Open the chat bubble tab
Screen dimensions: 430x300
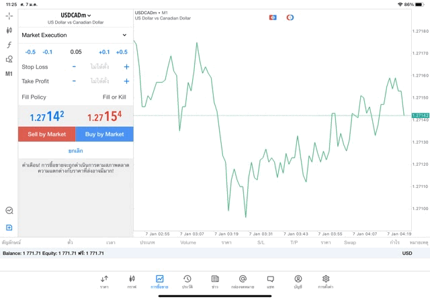click(270, 282)
